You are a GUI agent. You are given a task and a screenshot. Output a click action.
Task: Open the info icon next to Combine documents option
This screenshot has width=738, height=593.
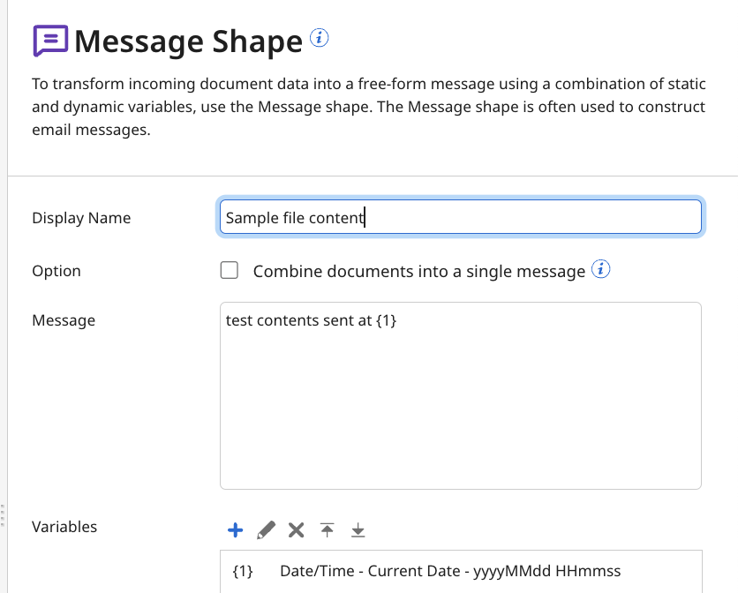point(600,269)
